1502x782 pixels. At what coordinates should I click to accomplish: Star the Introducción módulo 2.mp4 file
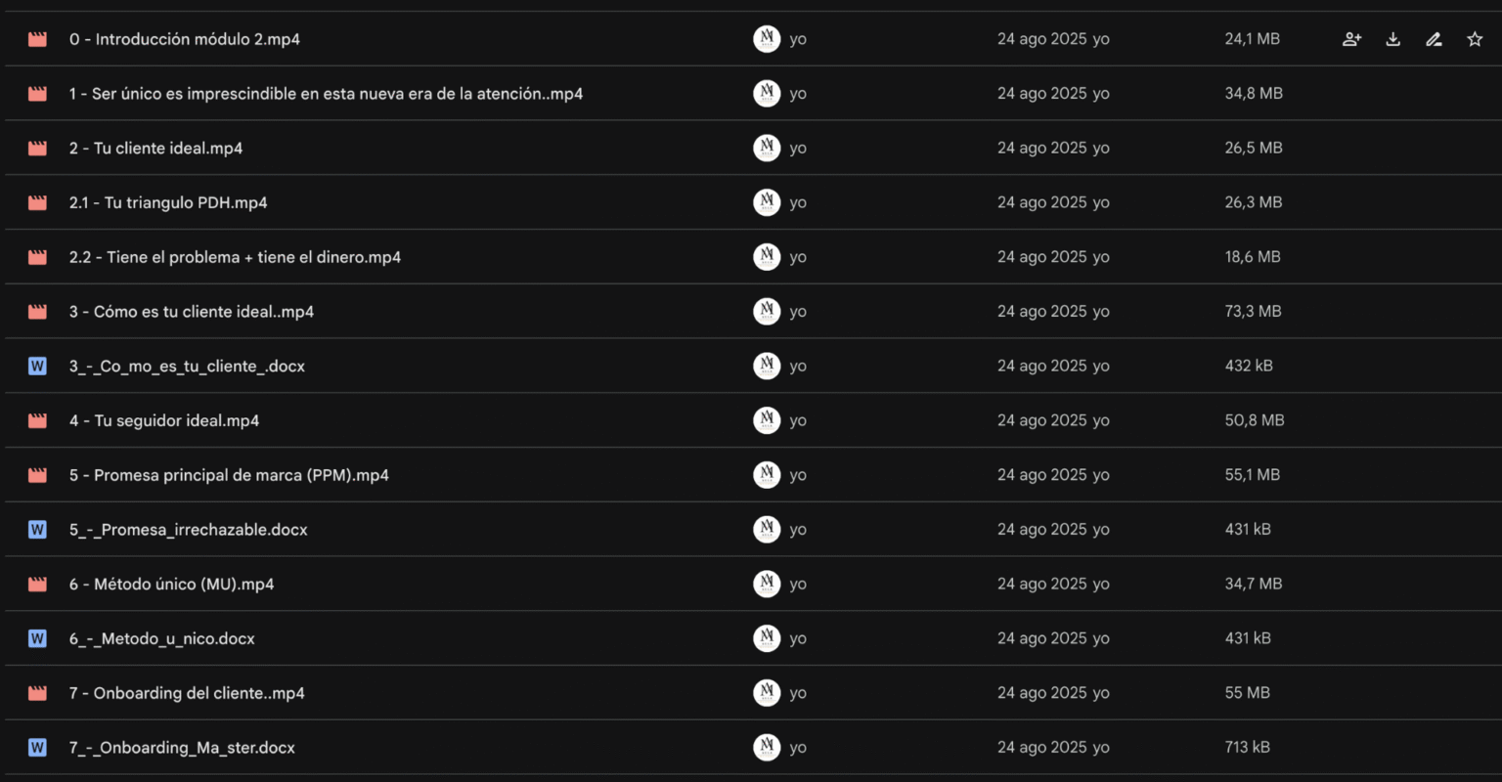point(1475,39)
